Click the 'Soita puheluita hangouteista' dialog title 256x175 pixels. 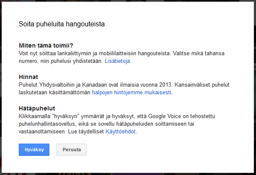[62, 24]
